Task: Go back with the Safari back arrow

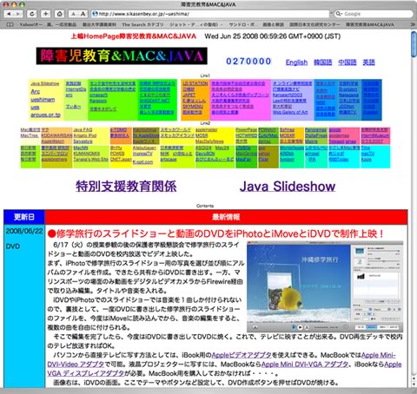Action: click(x=9, y=14)
